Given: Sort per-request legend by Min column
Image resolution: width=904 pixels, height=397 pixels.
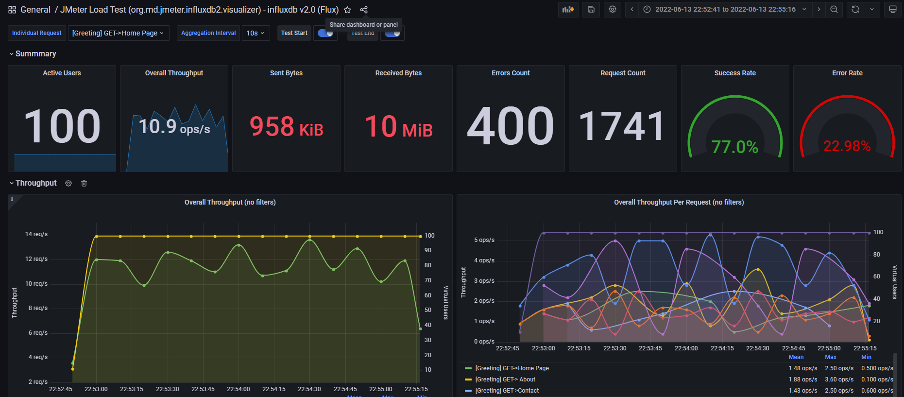Looking at the screenshot, I should coord(866,357).
